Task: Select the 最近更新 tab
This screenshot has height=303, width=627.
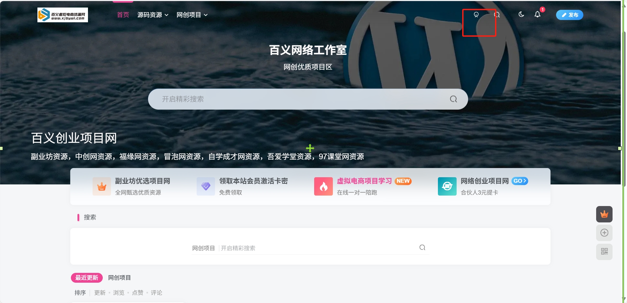Action: (87, 278)
